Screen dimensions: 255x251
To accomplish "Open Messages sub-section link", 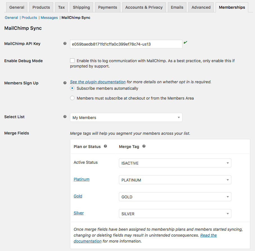I will (49, 17).
